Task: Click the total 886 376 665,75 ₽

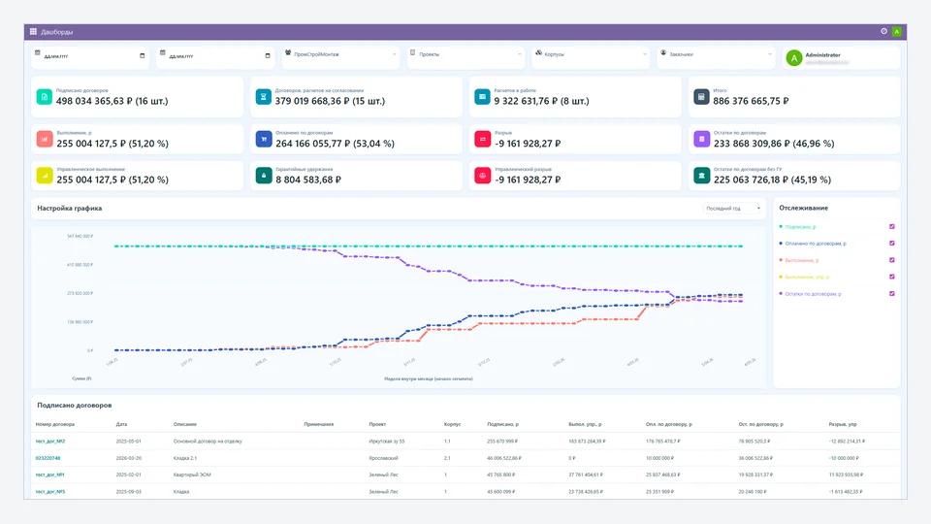Action: click(751, 101)
